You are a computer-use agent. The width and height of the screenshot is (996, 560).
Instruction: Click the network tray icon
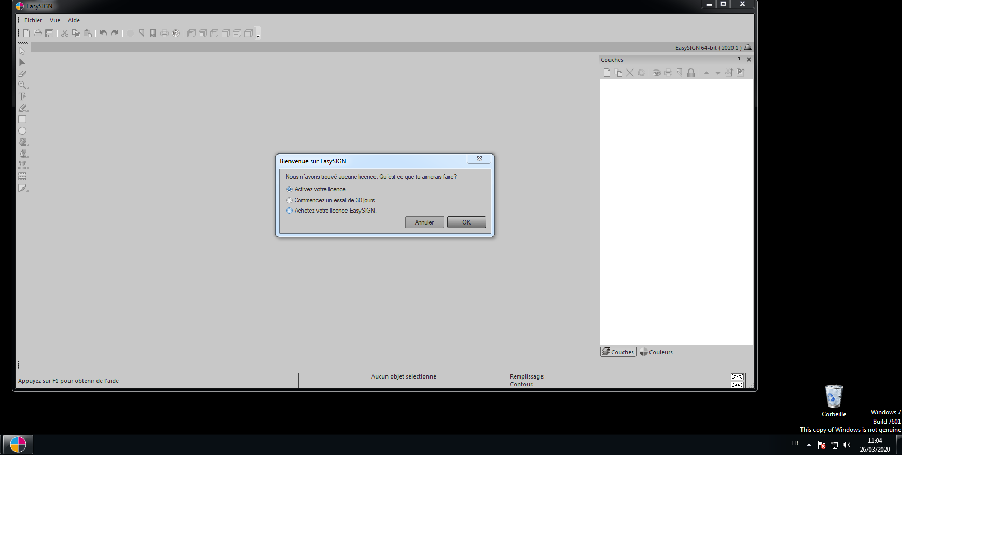click(834, 445)
